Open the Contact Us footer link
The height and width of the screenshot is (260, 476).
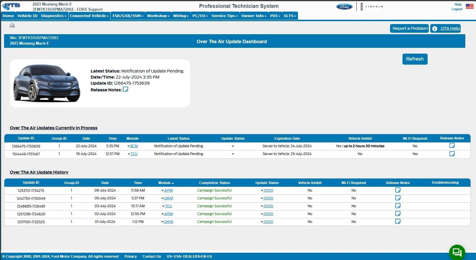152,257
